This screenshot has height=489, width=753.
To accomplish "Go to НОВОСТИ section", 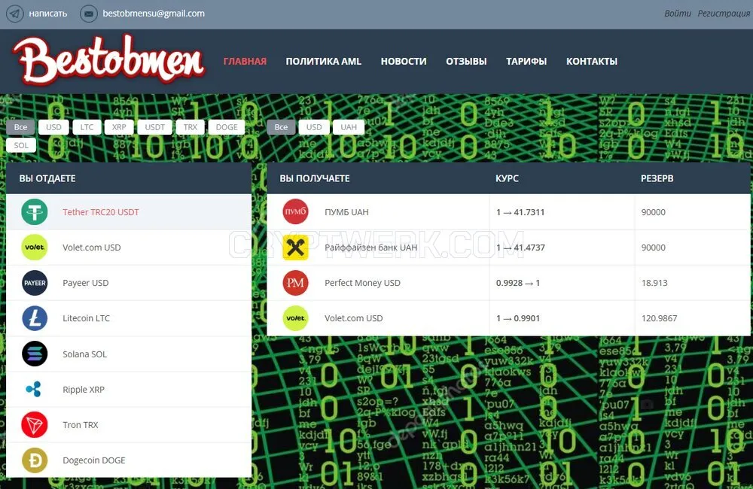I will point(404,62).
